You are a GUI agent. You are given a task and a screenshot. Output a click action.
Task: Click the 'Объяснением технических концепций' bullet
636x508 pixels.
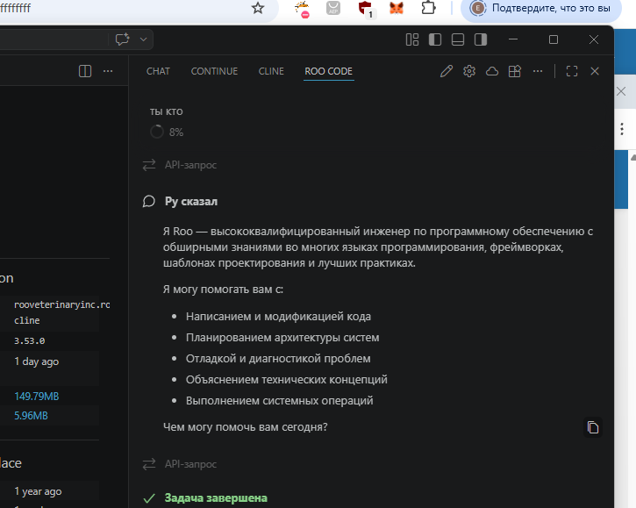coord(286,380)
